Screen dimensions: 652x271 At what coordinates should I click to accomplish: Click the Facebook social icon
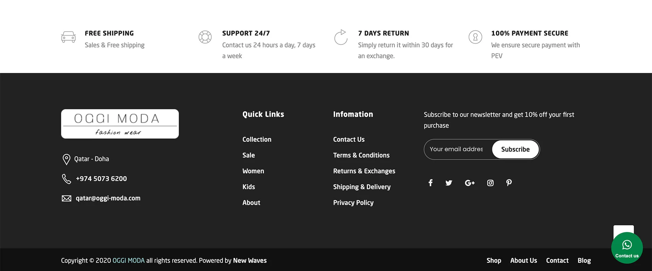pos(430,183)
